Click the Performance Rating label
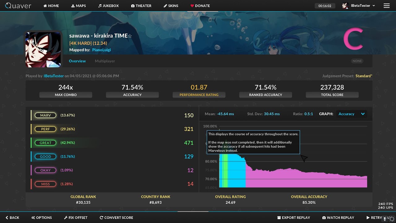Image resolution: width=396 pixels, height=223 pixels. (x=199, y=95)
